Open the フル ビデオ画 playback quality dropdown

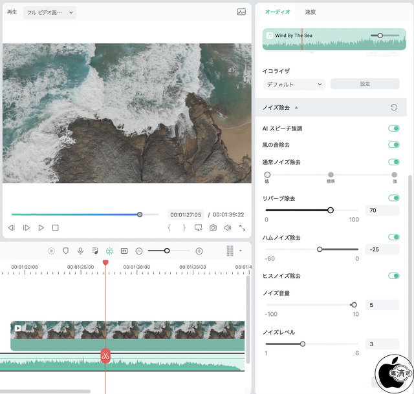tap(50, 12)
